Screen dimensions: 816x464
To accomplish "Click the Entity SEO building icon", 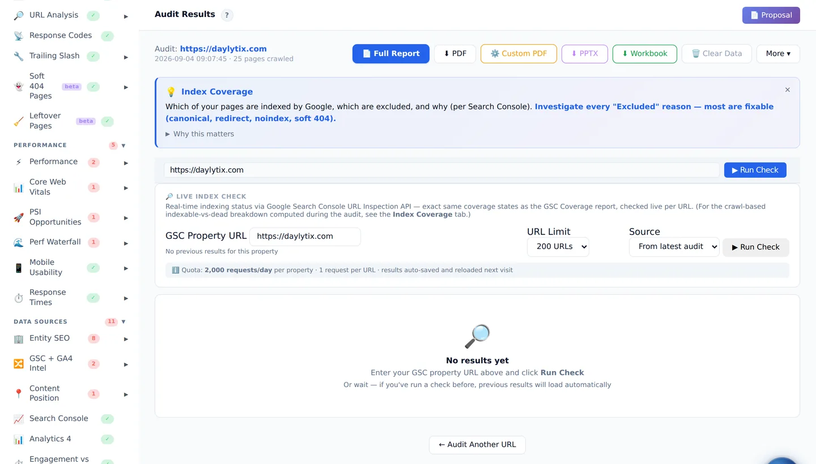I will 19,338.
